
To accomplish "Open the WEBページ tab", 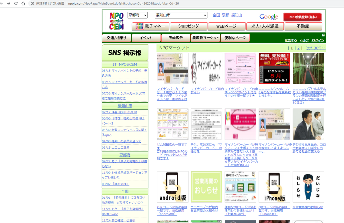I will (x=227, y=26).
